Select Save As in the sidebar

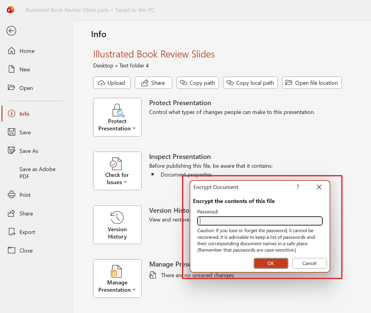(29, 151)
